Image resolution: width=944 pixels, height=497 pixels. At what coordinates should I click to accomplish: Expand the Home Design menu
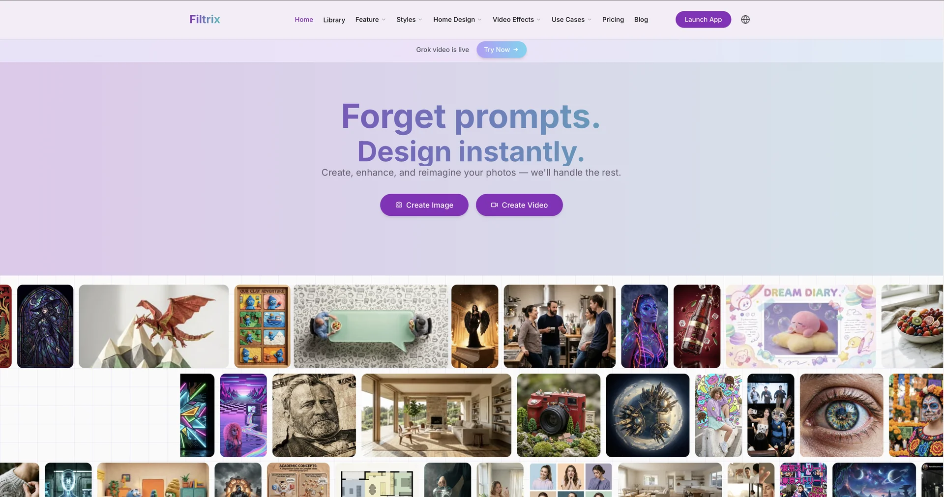click(457, 20)
